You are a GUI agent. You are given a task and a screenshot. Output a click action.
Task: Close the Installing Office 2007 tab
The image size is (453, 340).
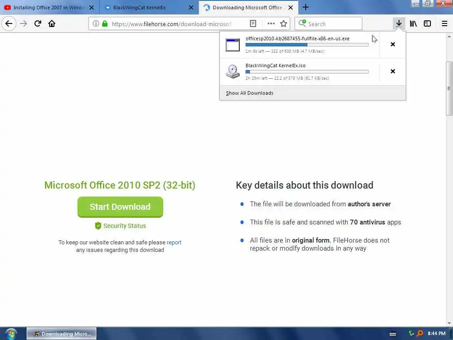[92, 8]
